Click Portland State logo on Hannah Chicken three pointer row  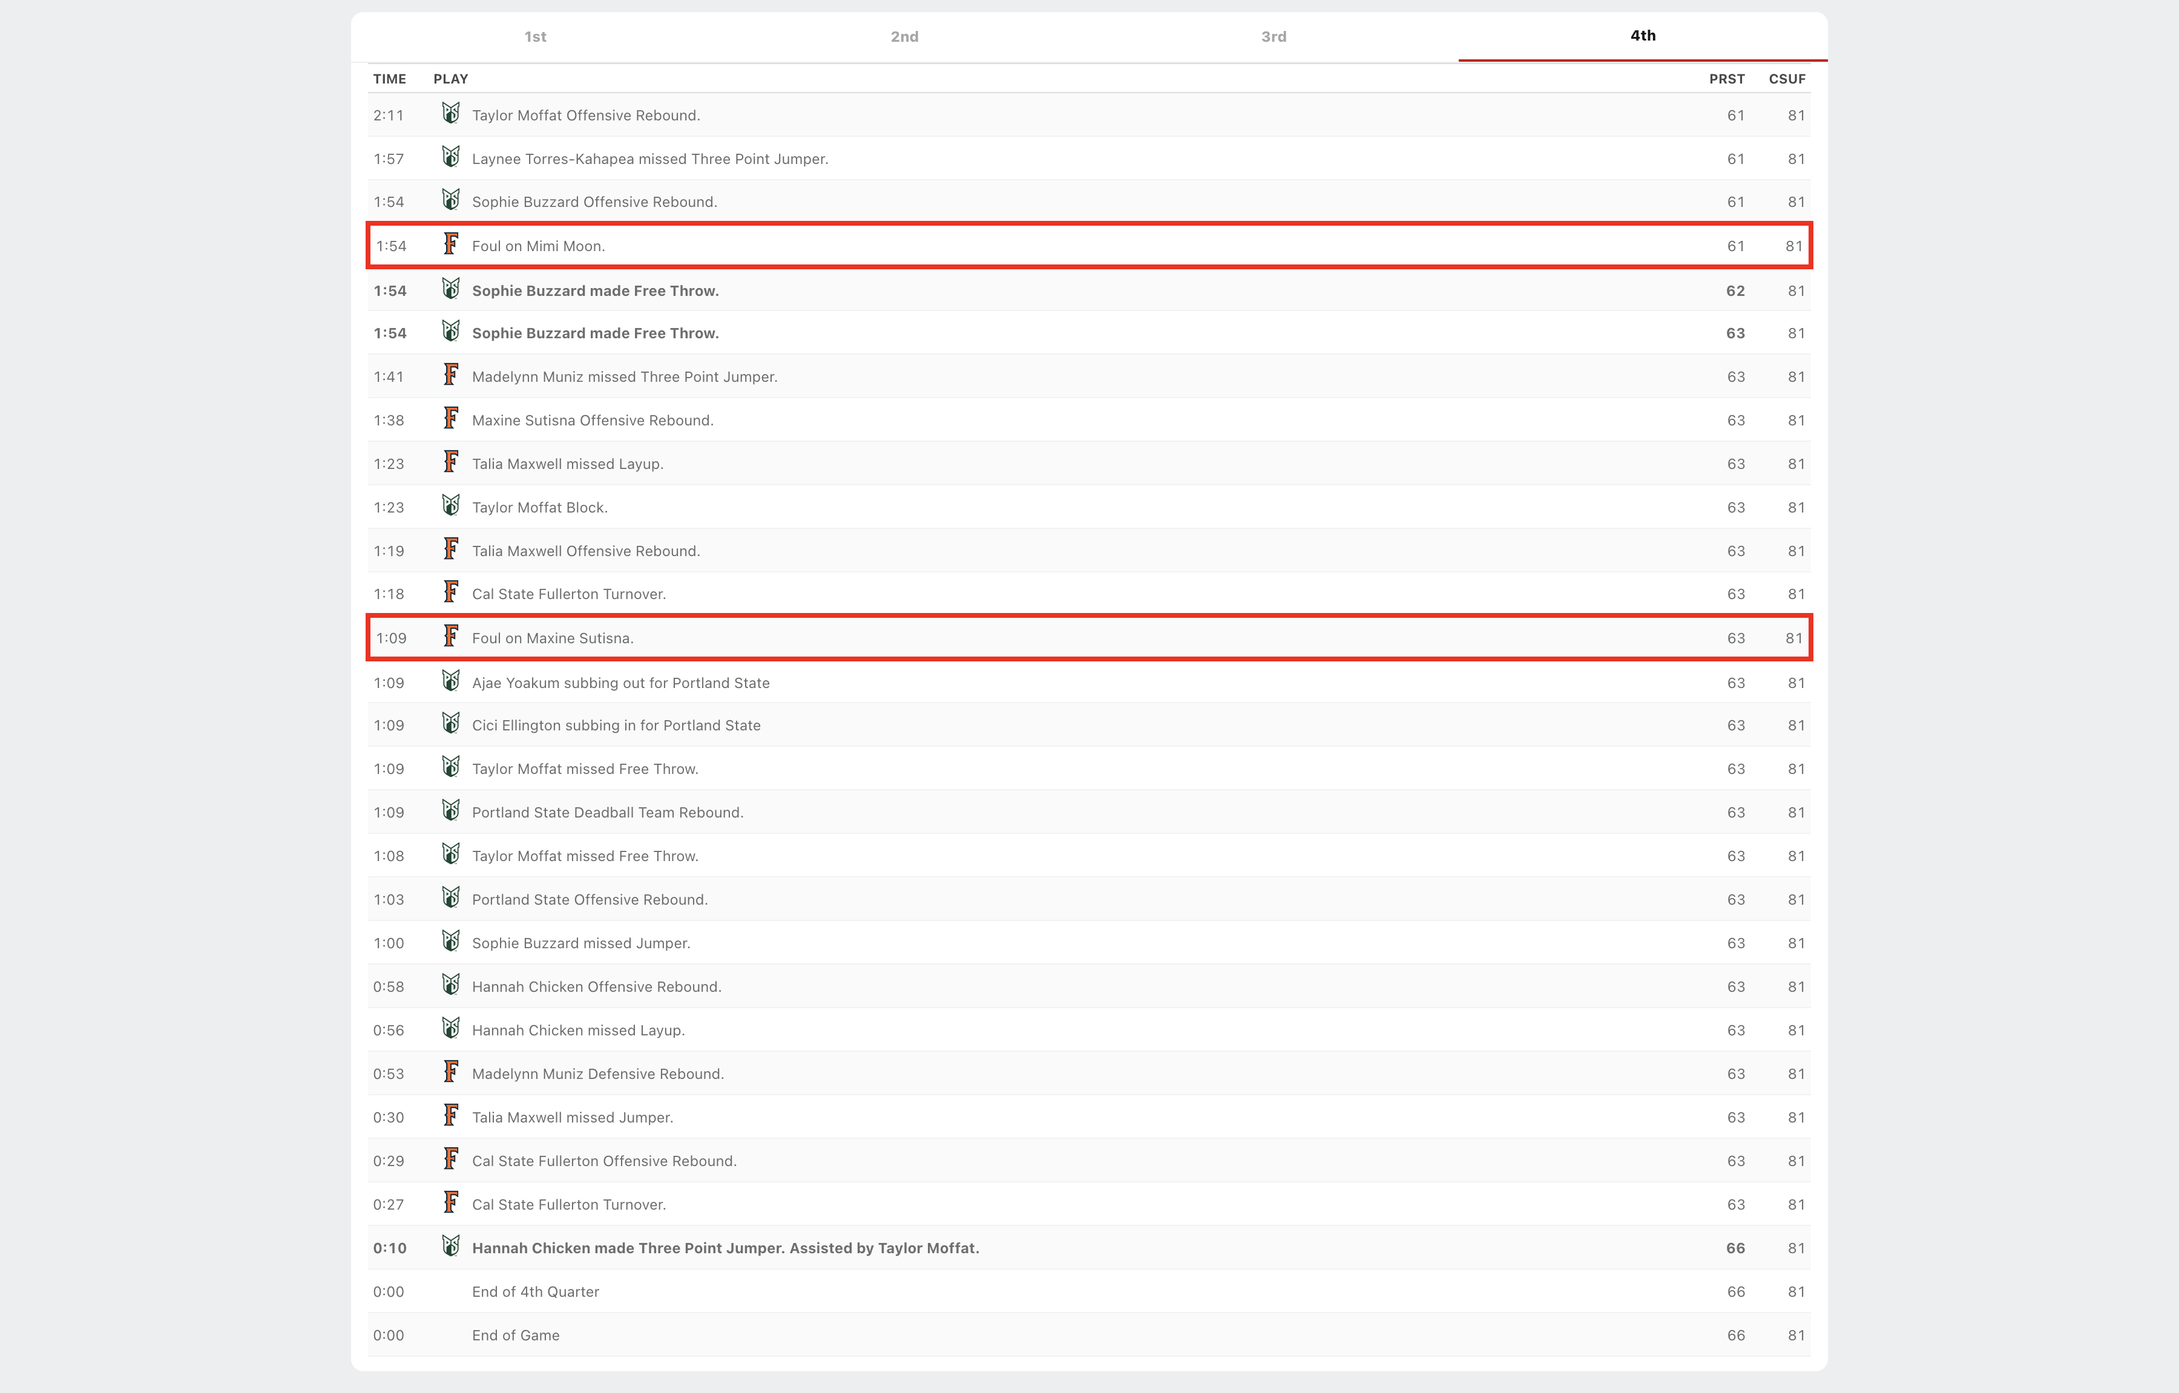tap(451, 1247)
